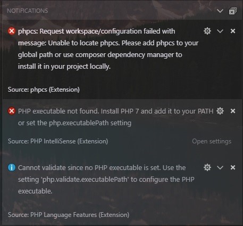Click the blue info icon beside Cannot validate
The image size is (243, 226).
click(x=12, y=167)
